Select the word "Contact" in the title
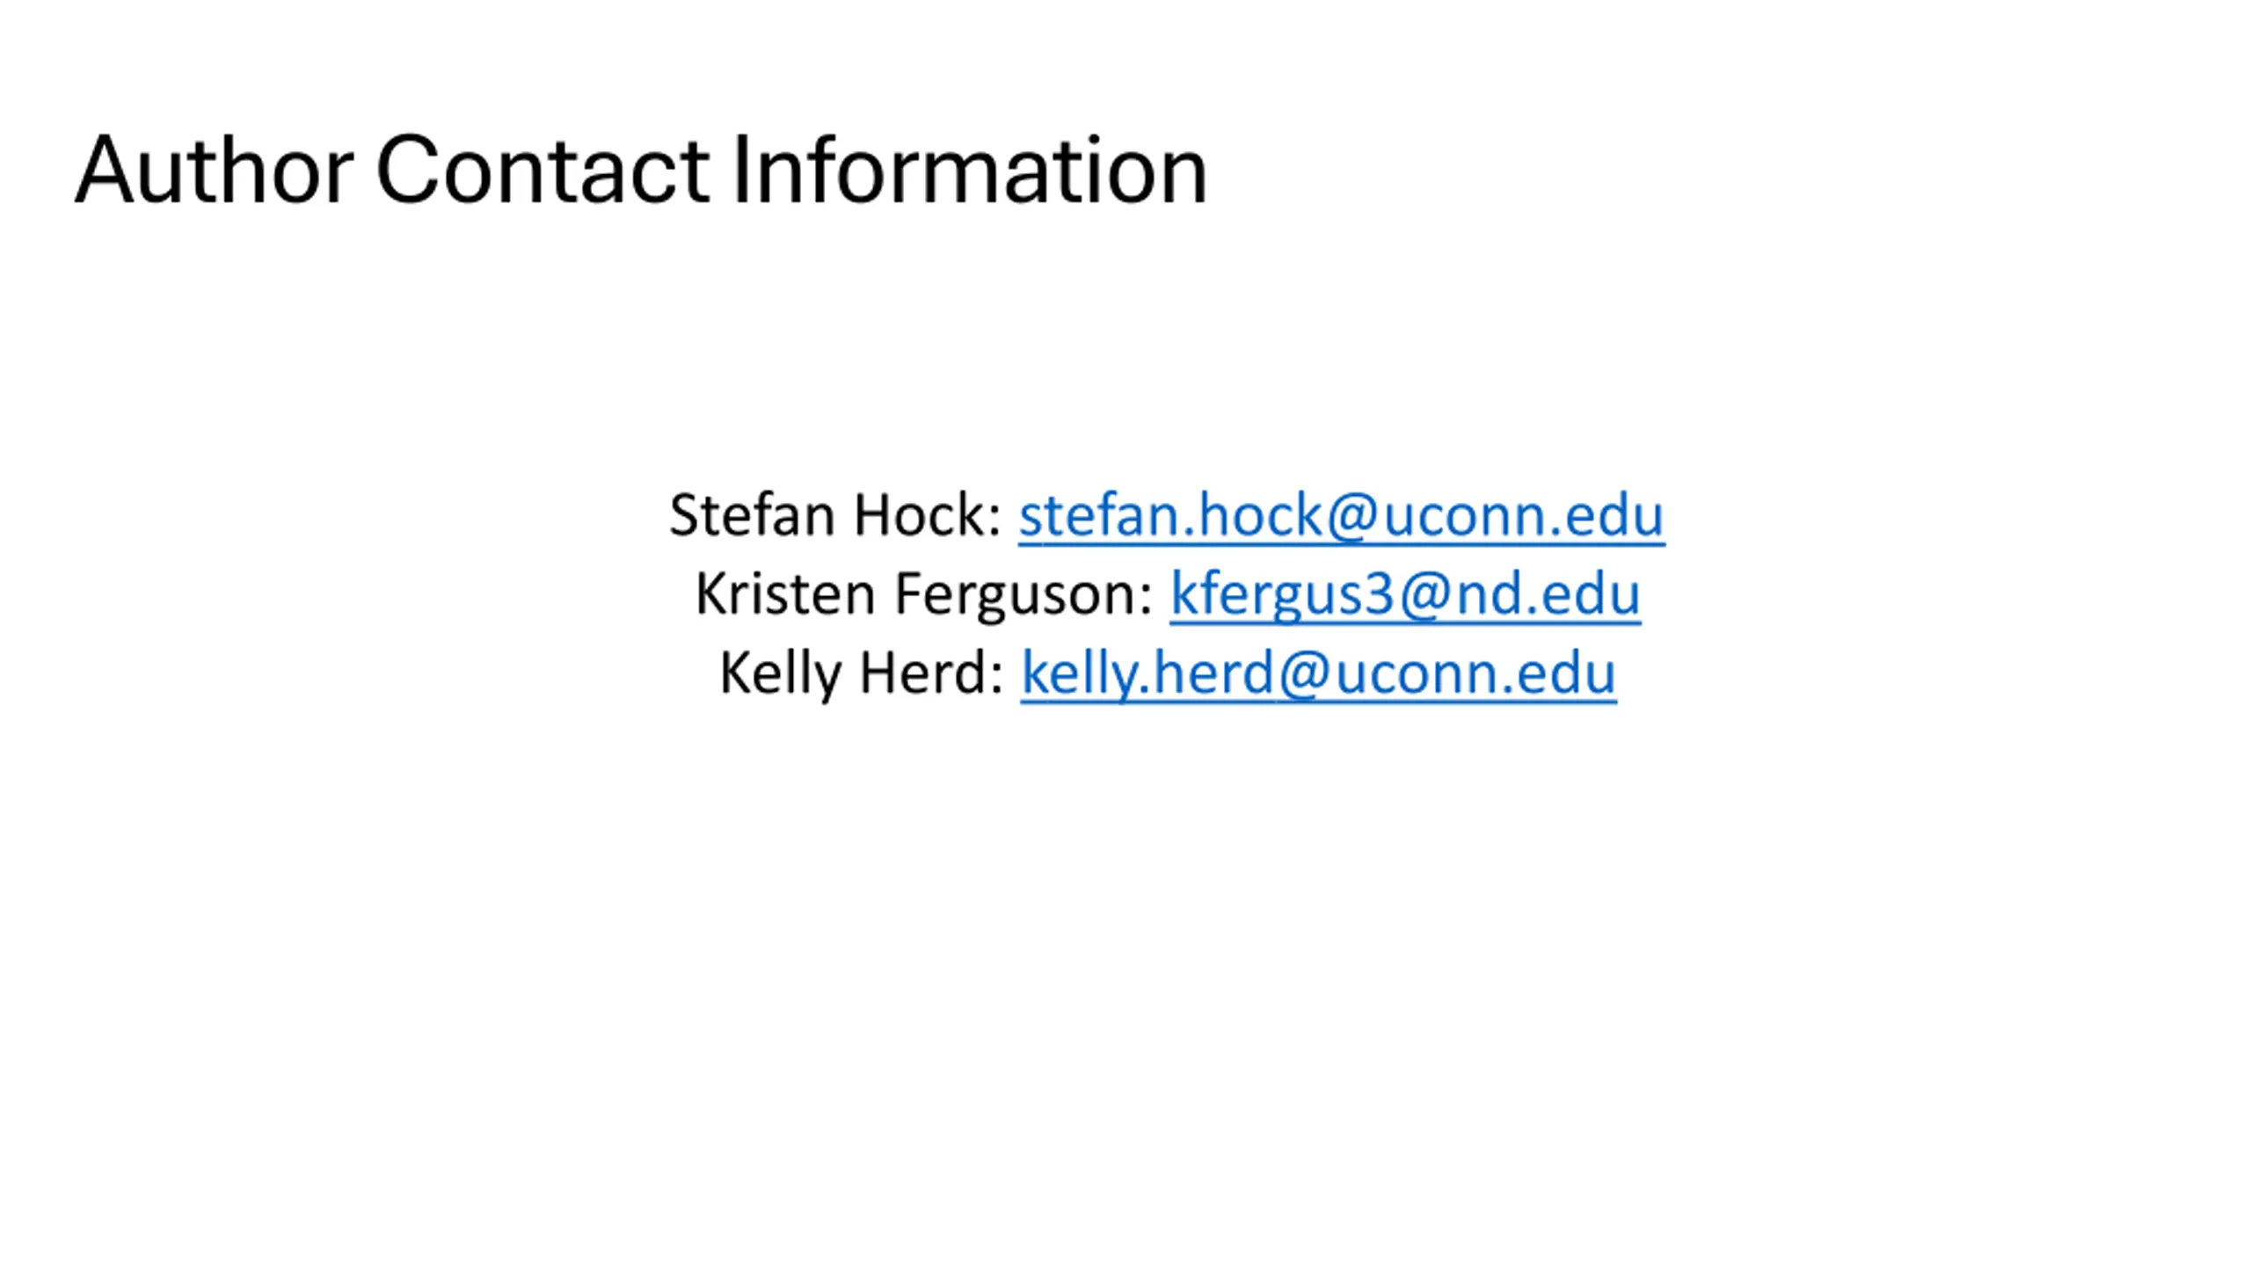Screen dimensions: 2251x1266 click(x=542, y=170)
